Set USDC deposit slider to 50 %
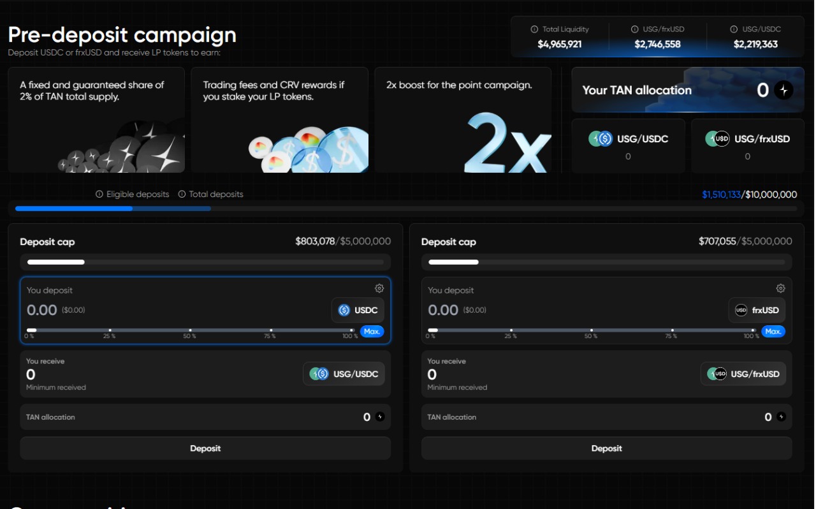 (x=190, y=330)
